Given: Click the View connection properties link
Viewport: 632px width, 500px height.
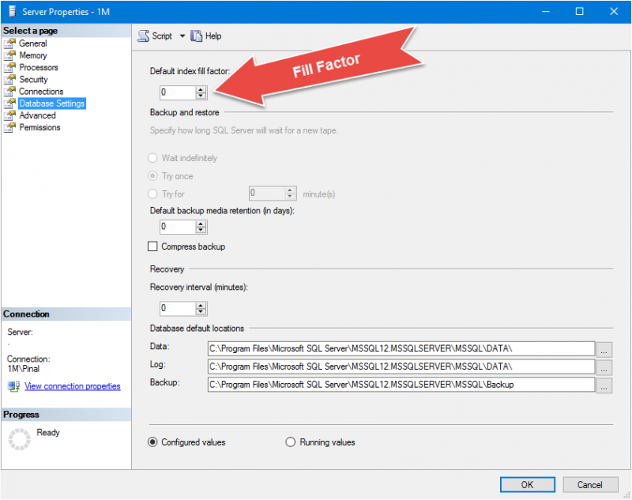Looking at the screenshot, I should pos(72,386).
